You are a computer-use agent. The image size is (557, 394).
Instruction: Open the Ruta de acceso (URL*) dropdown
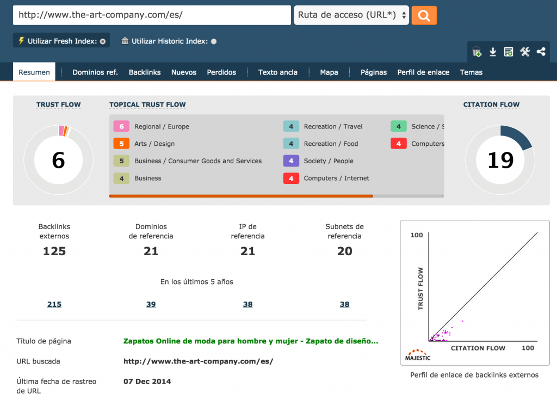351,15
